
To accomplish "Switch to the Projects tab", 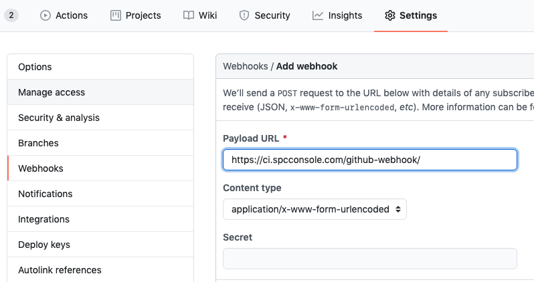I will [x=135, y=15].
